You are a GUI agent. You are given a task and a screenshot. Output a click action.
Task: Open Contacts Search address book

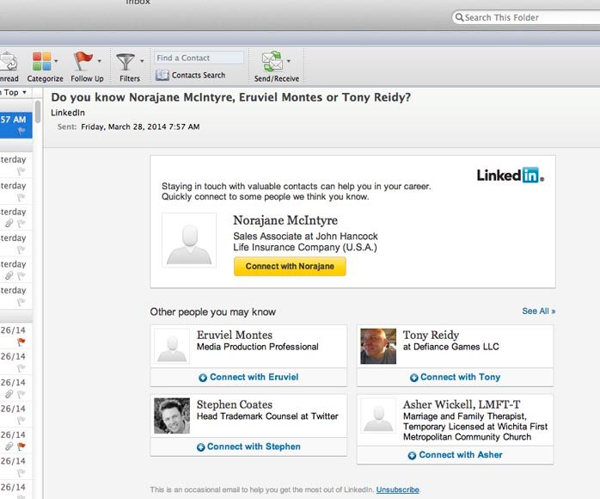pos(192,76)
